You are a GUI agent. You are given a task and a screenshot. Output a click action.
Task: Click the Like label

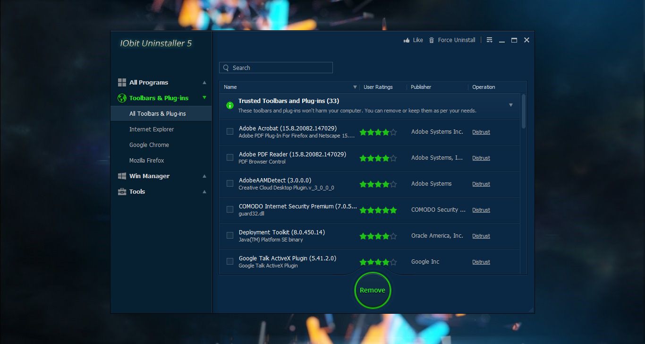coord(418,40)
